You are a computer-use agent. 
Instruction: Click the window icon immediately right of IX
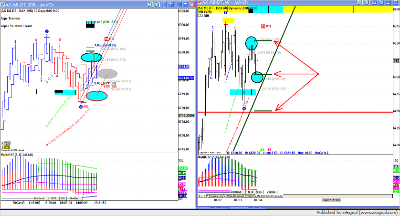(165, 4)
